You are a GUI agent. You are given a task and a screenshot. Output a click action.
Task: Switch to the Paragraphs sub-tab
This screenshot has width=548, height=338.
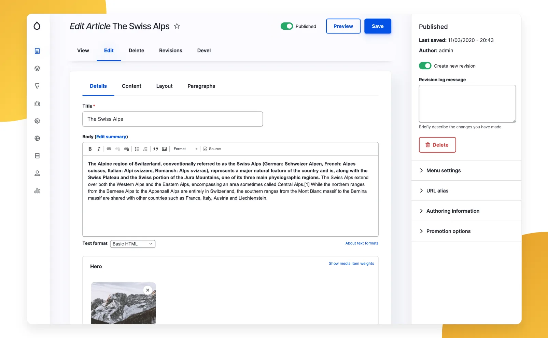(x=201, y=86)
